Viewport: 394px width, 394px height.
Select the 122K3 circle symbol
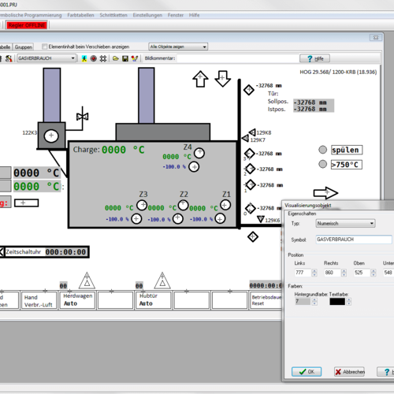point(51,136)
